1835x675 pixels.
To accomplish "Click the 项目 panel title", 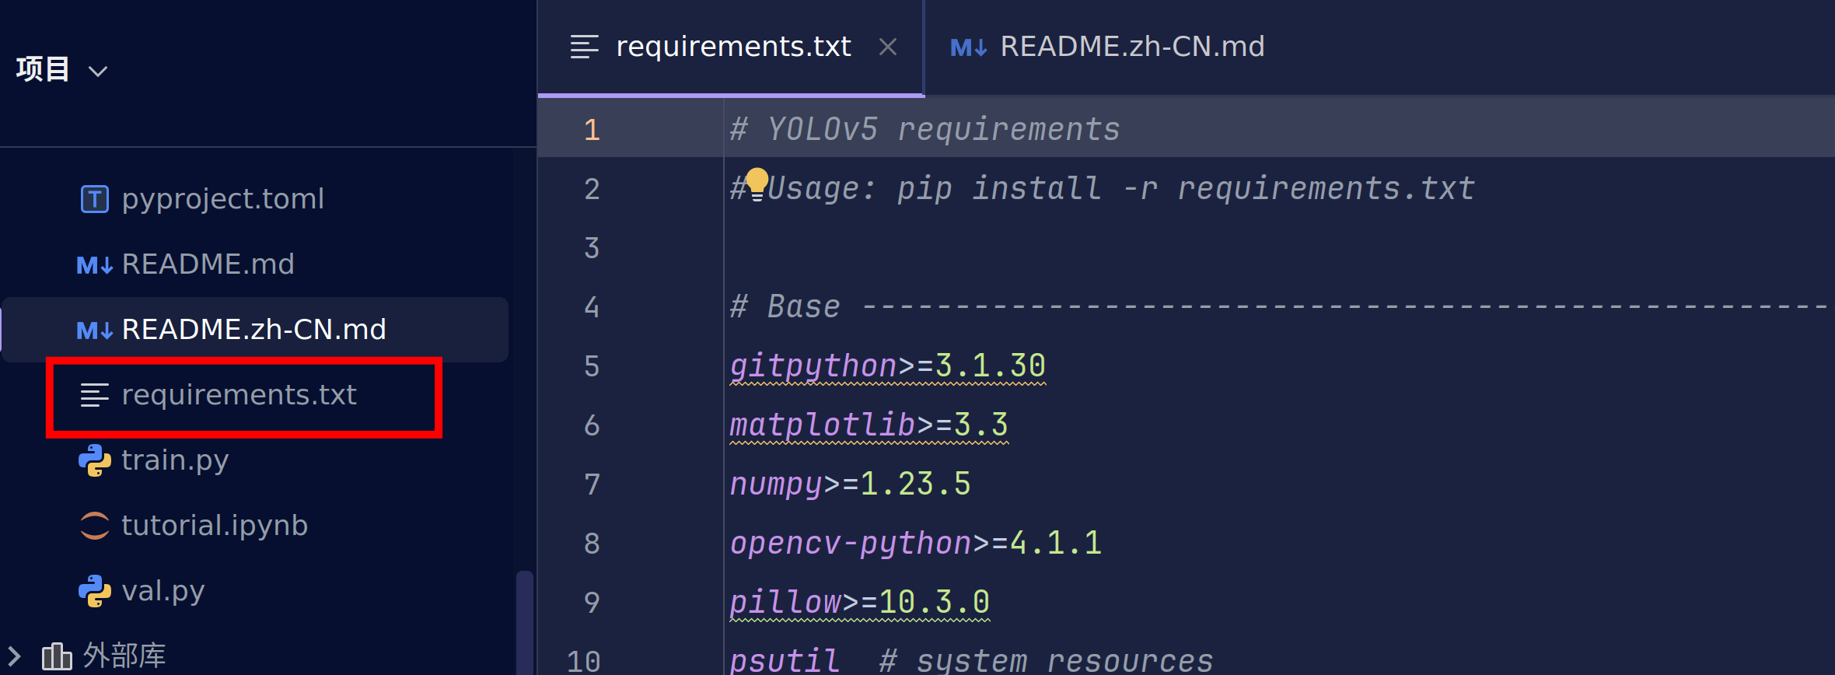I will (43, 69).
